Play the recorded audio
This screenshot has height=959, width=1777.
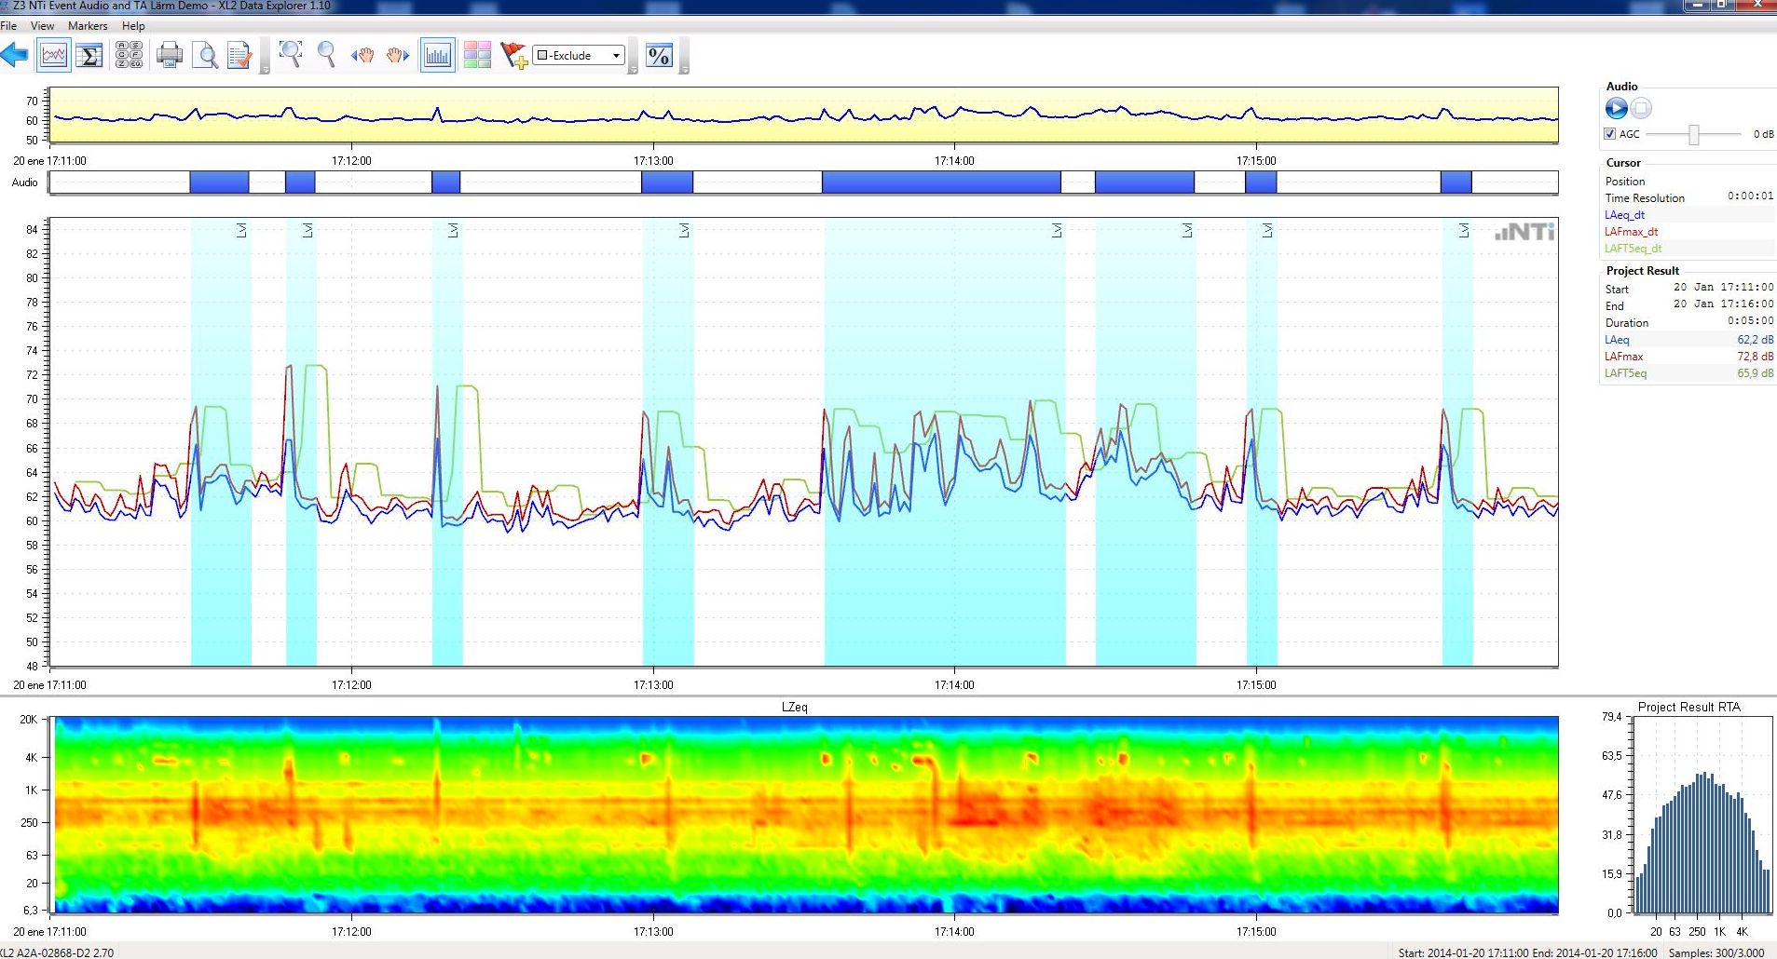click(x=1616, y=109)
